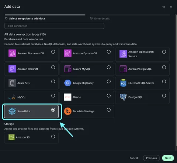Screen dimensions: 177x163
Task: Select the Amazon OpenSearch Service radio button
Action: point(164,52)
